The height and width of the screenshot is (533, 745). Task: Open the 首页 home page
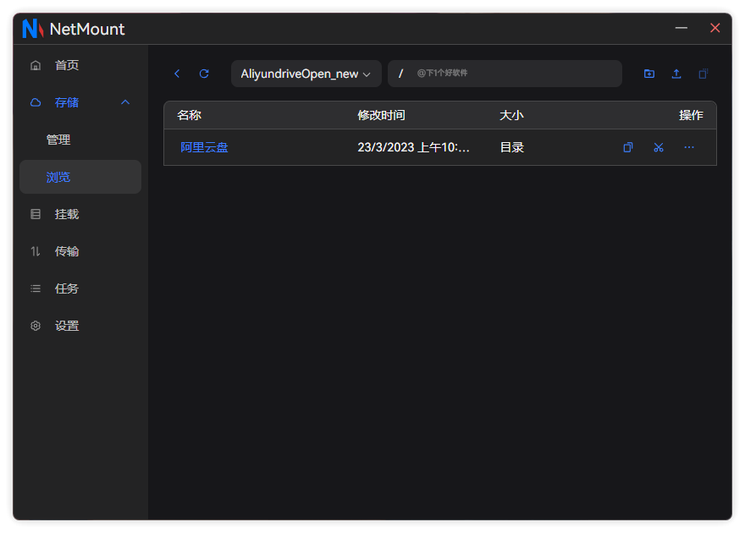point(67,65)
